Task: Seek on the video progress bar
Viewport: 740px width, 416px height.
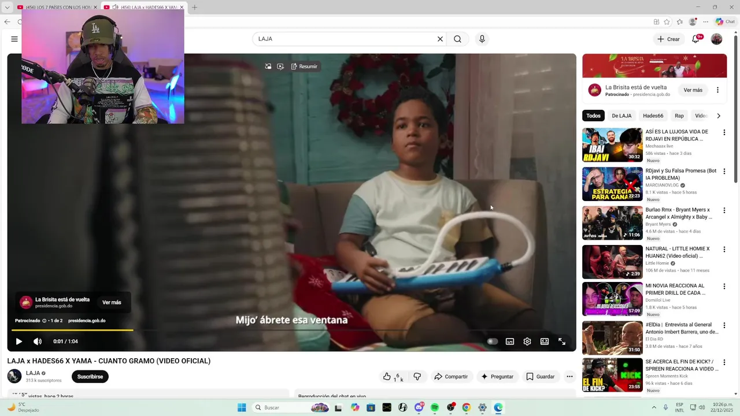Action: (291, 330)
